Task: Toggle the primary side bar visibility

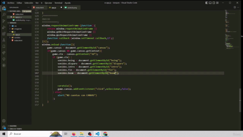Action: click(x=207, y=3)
